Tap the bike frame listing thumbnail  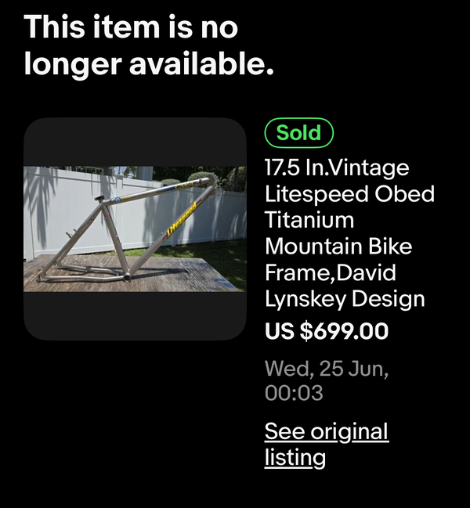point(135,229)
